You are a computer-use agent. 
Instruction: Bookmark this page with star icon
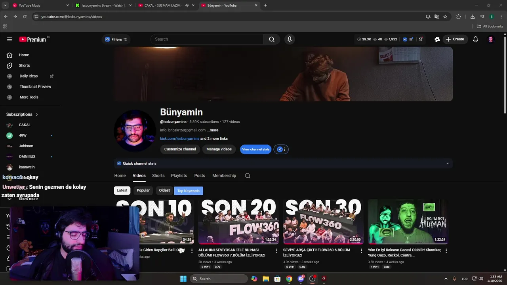tap(445, 17)
